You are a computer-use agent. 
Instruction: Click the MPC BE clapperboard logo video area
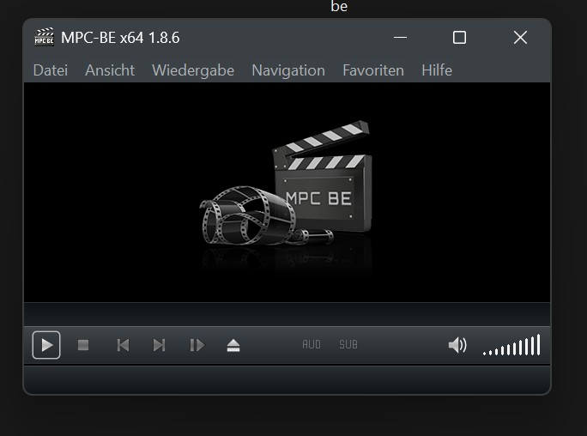[287, 192]
